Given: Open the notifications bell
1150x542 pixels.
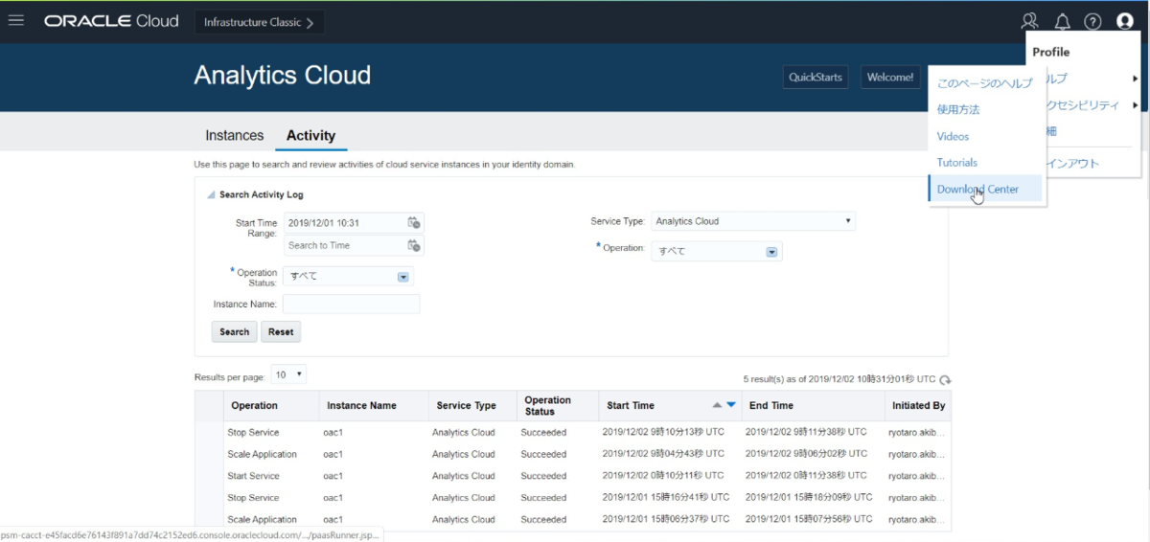Looking at the screenshot, I should [x=1062, y=21].
